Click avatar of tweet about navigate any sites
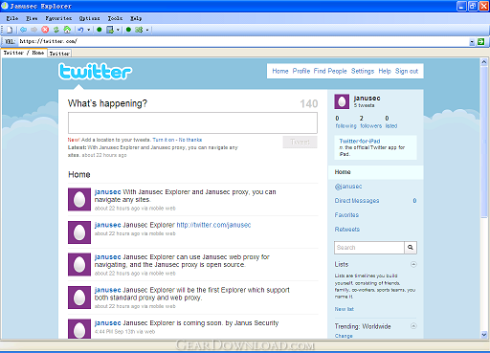 coord(79,200)
